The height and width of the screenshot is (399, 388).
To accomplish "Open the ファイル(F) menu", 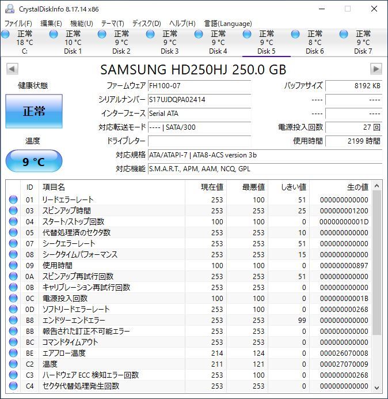I will coord(18,24).
